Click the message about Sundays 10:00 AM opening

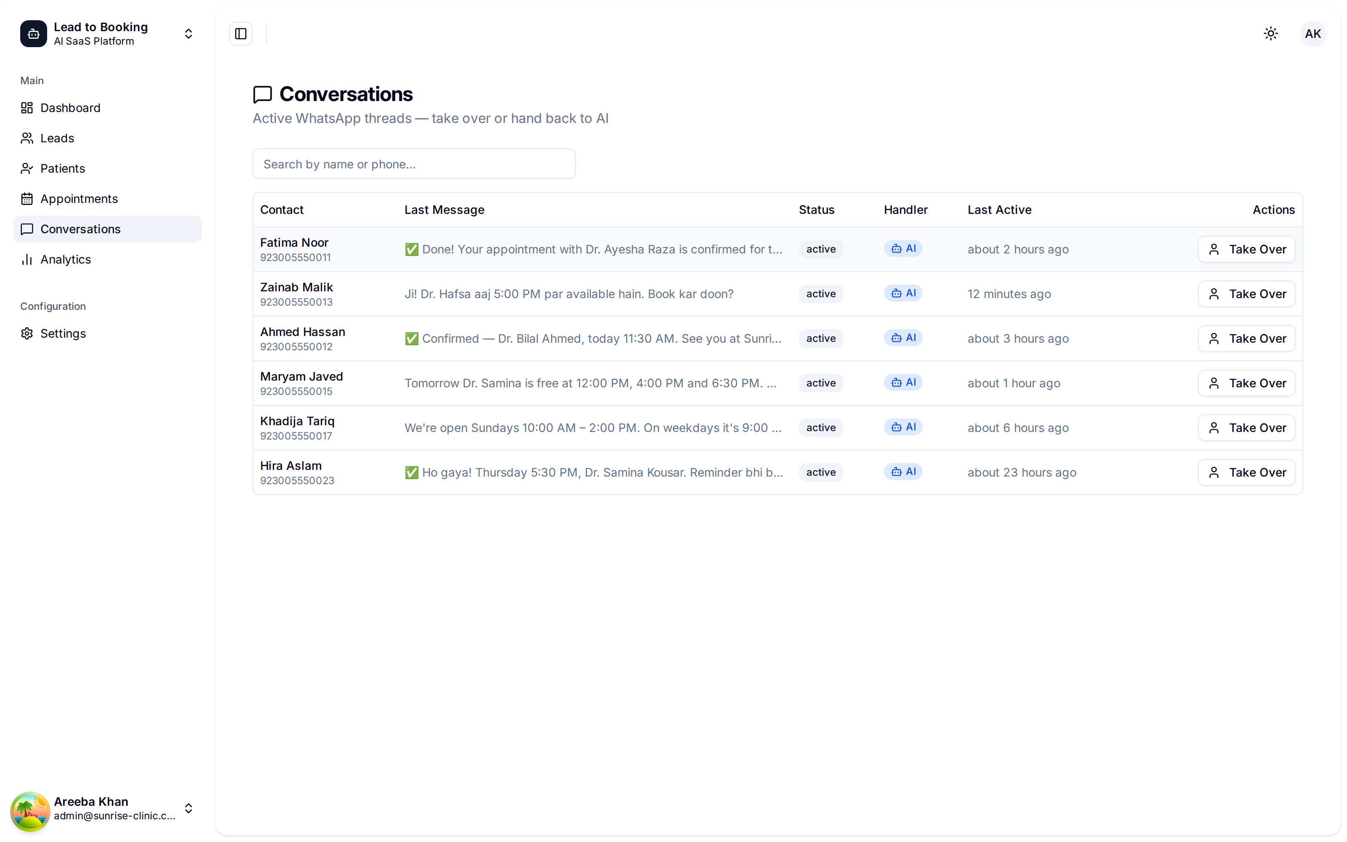593,427
